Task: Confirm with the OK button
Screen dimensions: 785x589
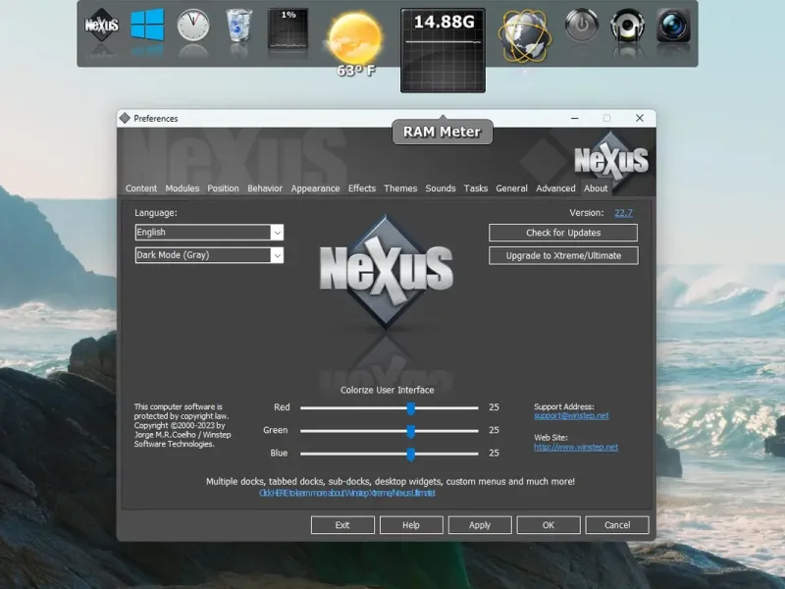Action: tap(549, 525)
